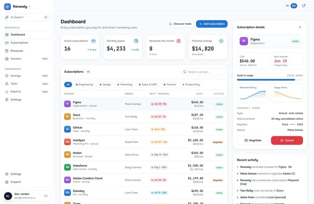The width and height of the screenshot is (314, 204).
Task: Click the Adobe Creative Cloud AC icon
Action: 67,180
